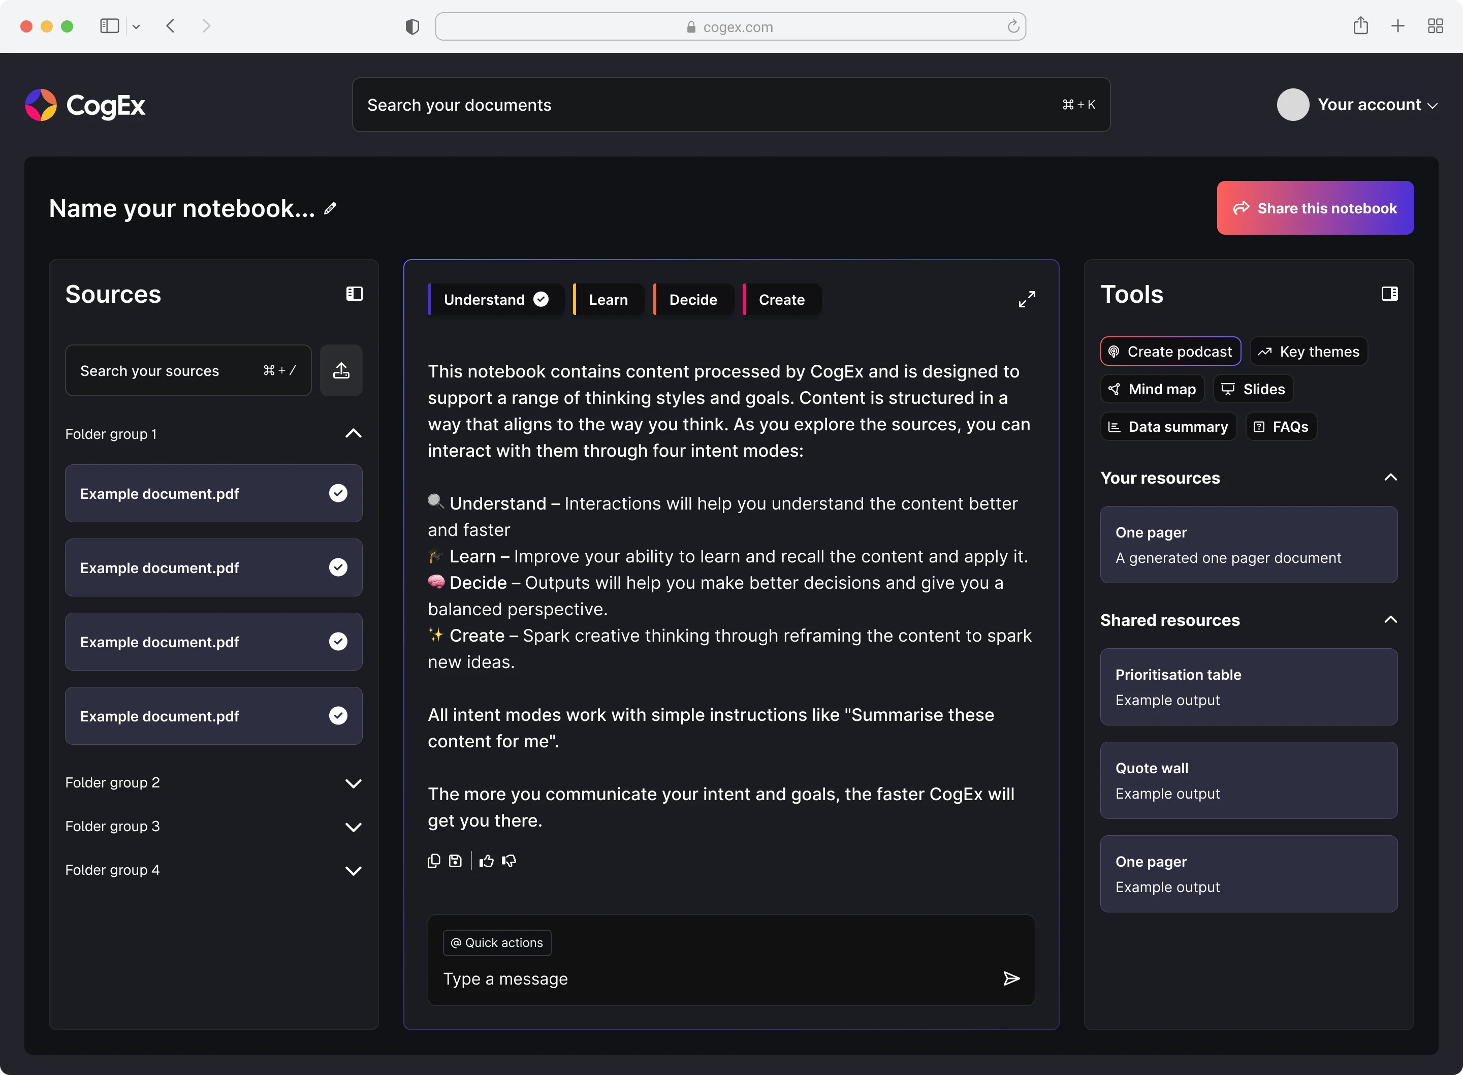Collapse the Sources panel with its sidebar icon

point(354,294)
